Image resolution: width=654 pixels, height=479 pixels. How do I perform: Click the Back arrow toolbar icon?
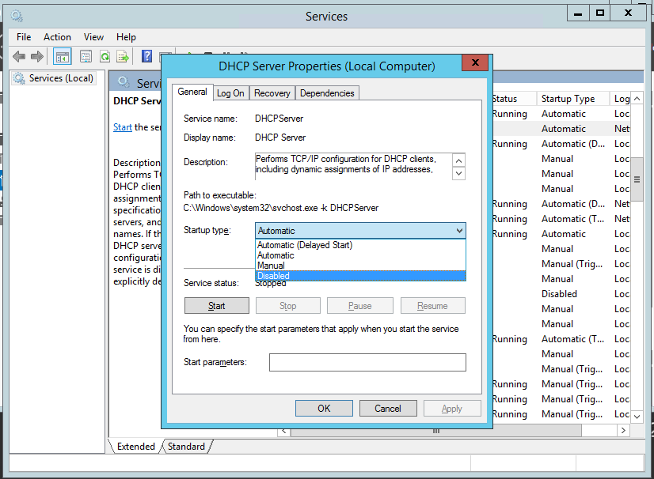pos(19,56)
